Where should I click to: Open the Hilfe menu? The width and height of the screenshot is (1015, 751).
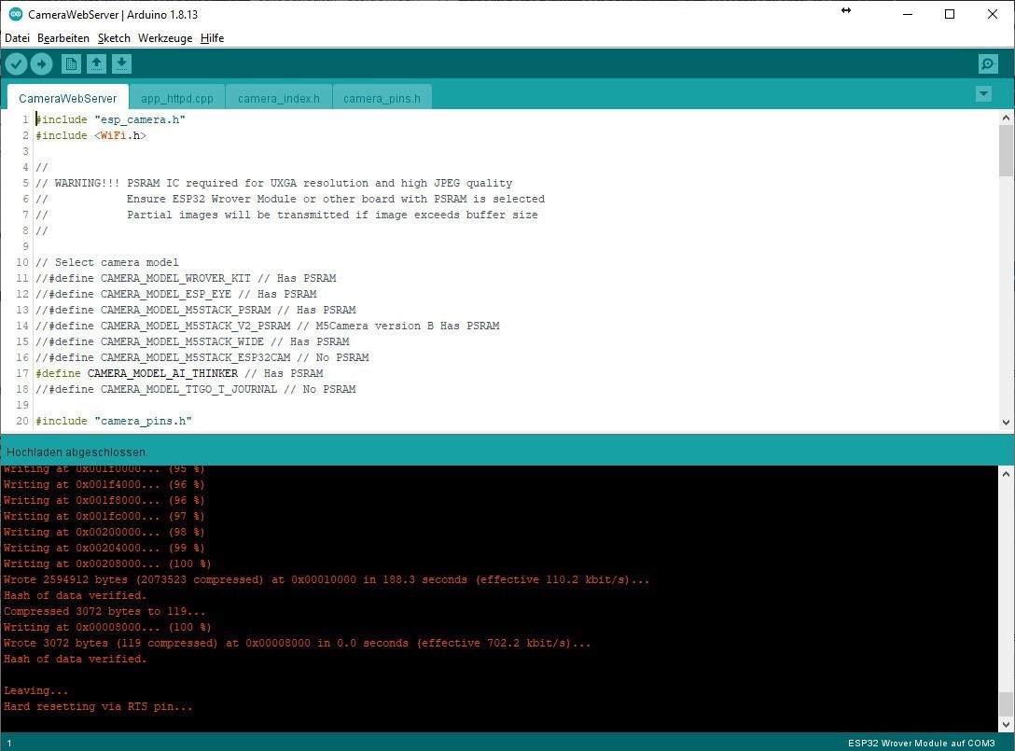(213, 38)
